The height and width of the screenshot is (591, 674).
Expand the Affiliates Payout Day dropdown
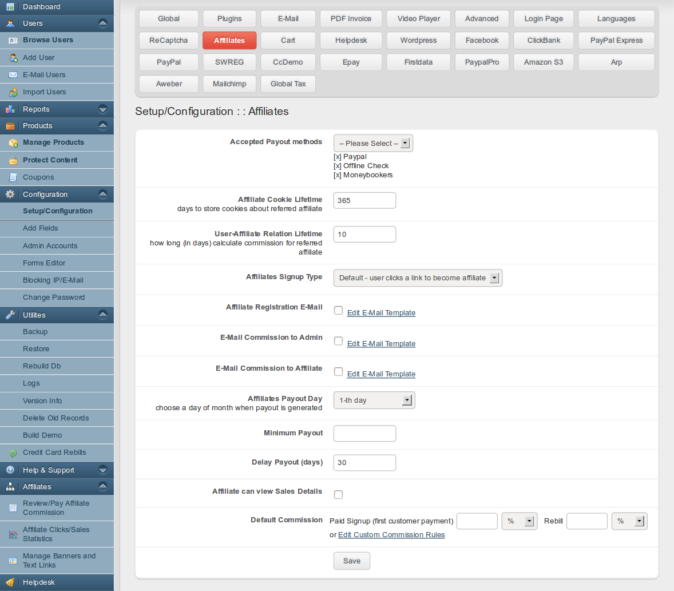(374, 400)
